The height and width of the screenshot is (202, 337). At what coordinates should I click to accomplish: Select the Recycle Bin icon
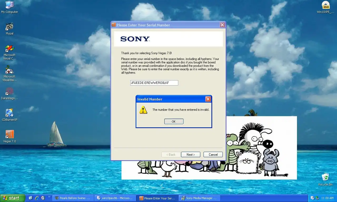point(325,179)
